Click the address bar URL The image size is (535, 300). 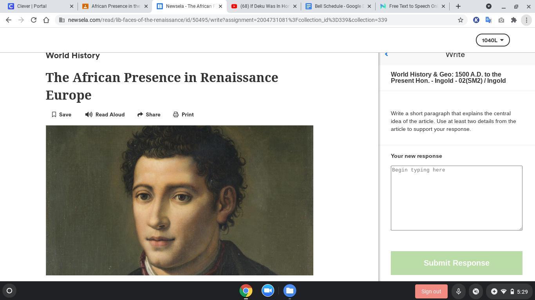(x=228, y=20)
